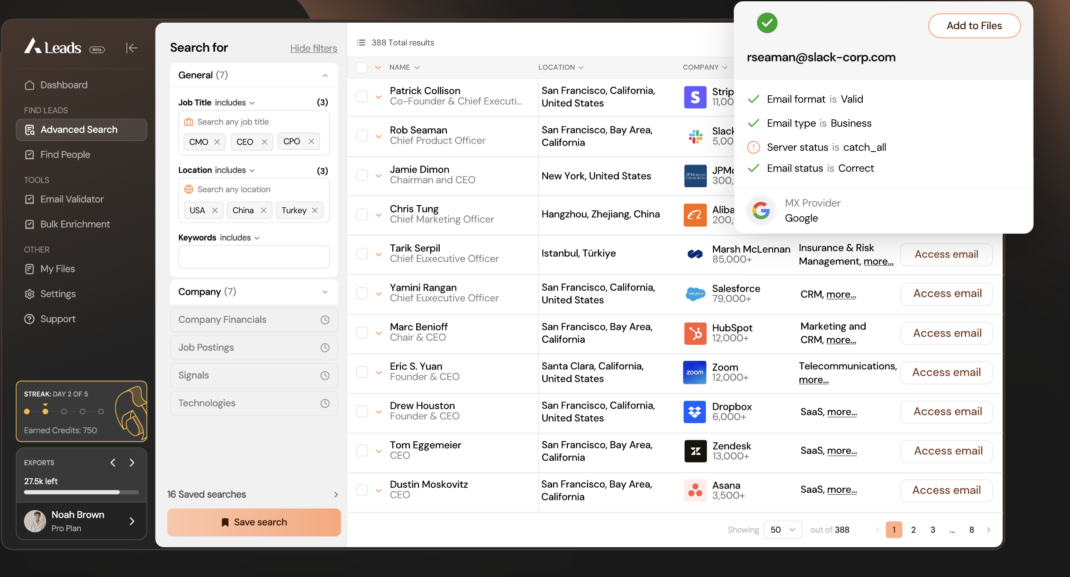The height and width of the screenshot is (577, 1070).
Task: Collapse the sidebar with the arrow icon
Action: (x=132, y=48)
